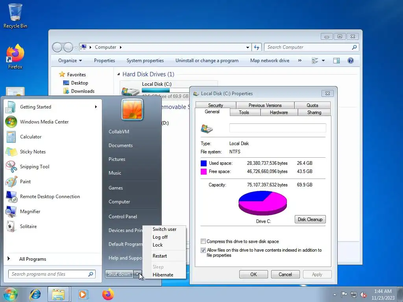Click Windows Explorer taskbar icon

[x=58, y=294]
